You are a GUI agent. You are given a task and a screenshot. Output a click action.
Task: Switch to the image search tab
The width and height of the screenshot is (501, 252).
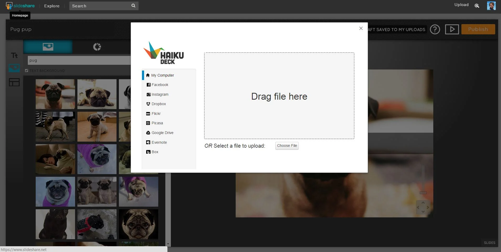click(48, 47)
